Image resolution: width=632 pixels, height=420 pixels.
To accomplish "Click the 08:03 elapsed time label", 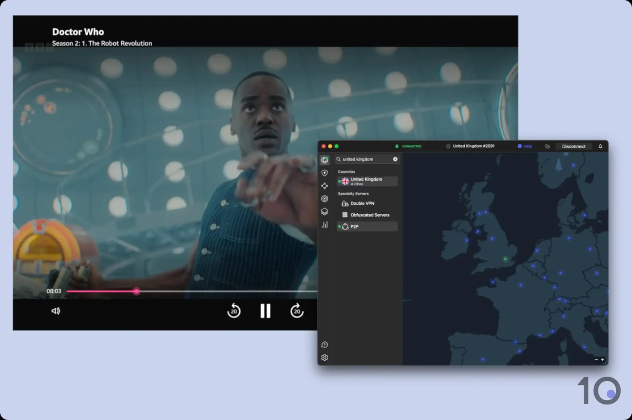I will pyautogui.click(x=54, y=291).
